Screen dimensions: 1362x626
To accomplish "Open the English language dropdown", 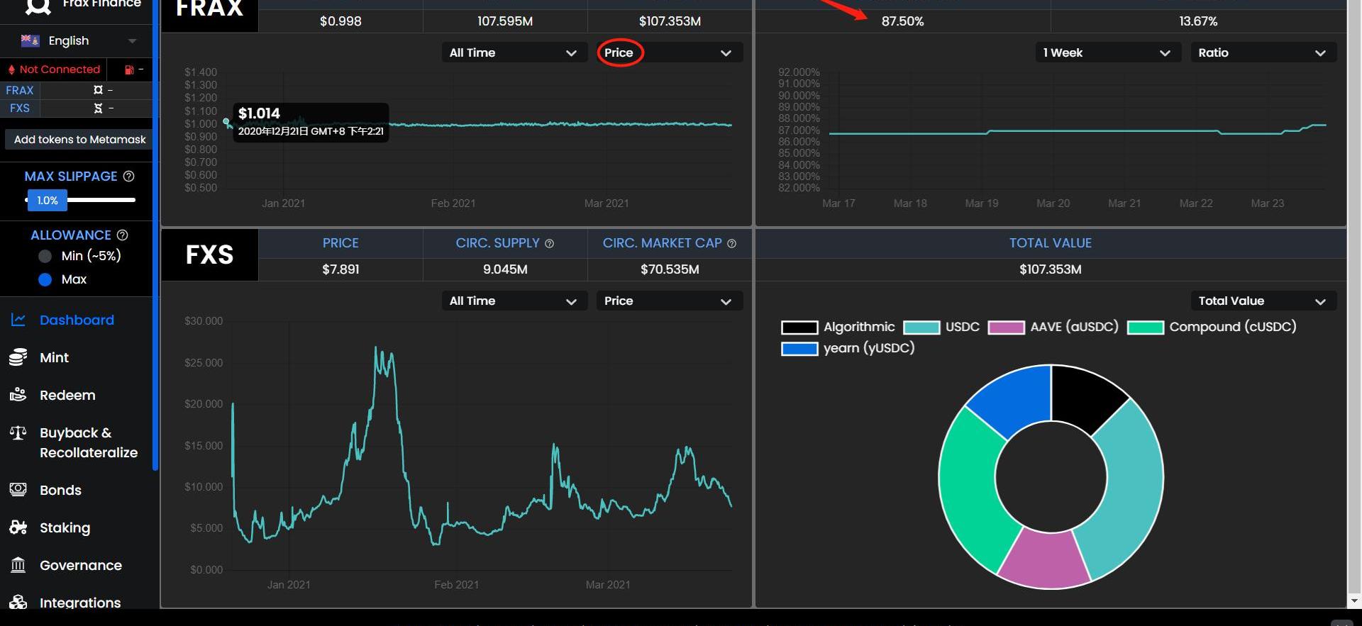I will coord(78,41).
